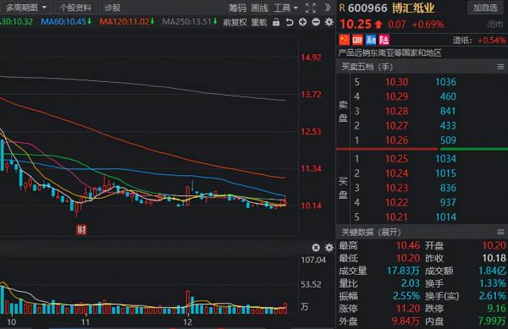The height and width of the screenshot is (329, 508).
Task: Click the 最高 10.46 value
Action: (x=408, y=245)
